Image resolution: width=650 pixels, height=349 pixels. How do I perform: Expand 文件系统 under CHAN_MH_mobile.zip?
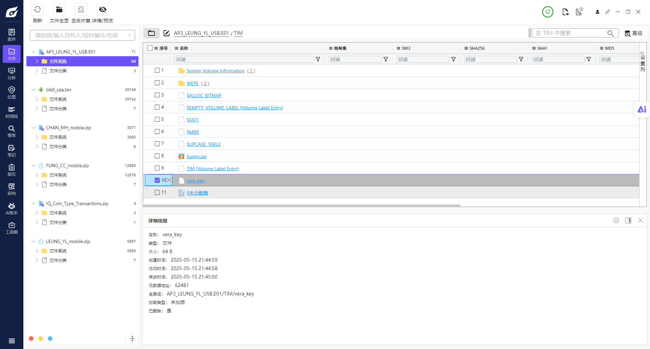pyautogui.click(x=37, y=137)
